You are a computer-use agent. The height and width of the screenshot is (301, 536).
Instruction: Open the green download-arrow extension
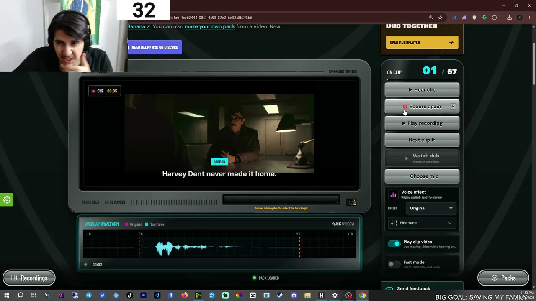click(x=484, y=18)
